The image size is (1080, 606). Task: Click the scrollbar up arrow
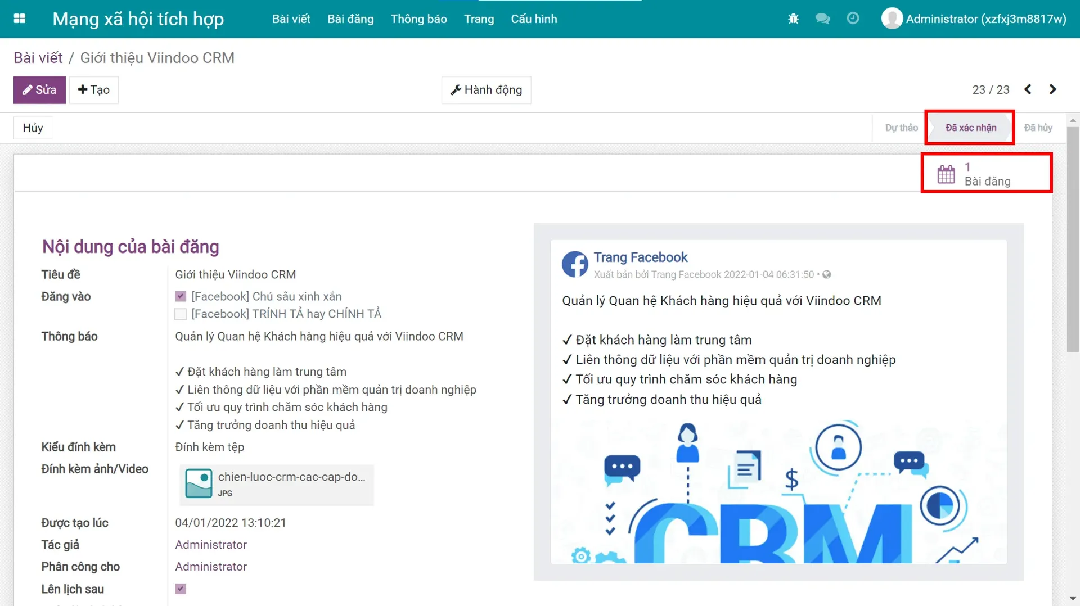point(1073,120)
